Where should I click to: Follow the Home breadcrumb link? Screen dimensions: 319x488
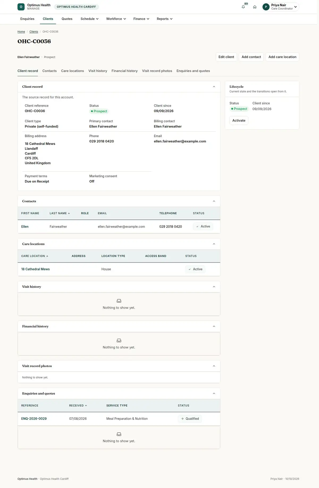tap(21, 32)
